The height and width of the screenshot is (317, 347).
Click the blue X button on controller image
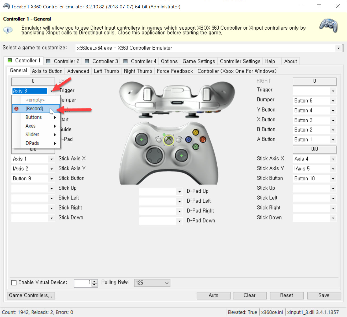[188, 139]
